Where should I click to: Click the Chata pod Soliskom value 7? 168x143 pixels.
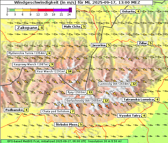(x=73, y=111)
